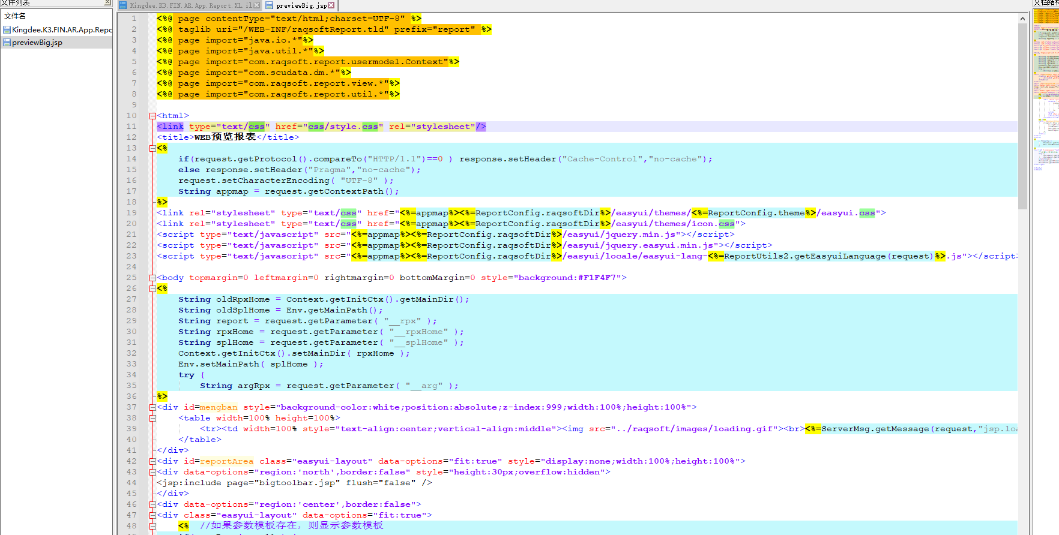Close the previewBig.jsp tab
The height and width of the screenshot is (535, 1059).
click(331, 5)
